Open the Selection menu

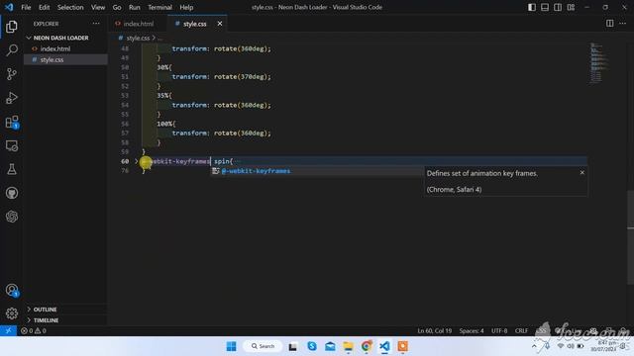[x=70, y=7]
